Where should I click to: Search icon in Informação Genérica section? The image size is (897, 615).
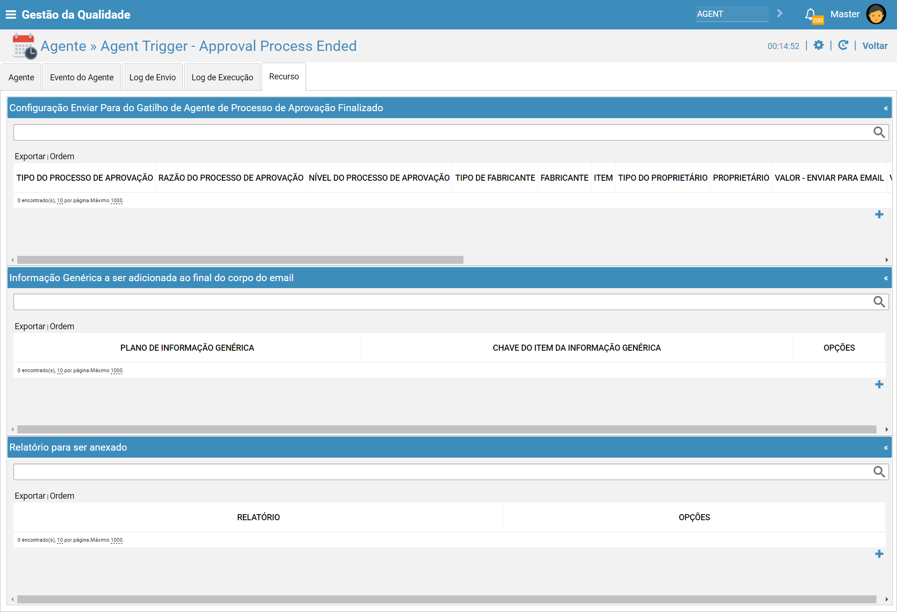click(x=879, y=302)
